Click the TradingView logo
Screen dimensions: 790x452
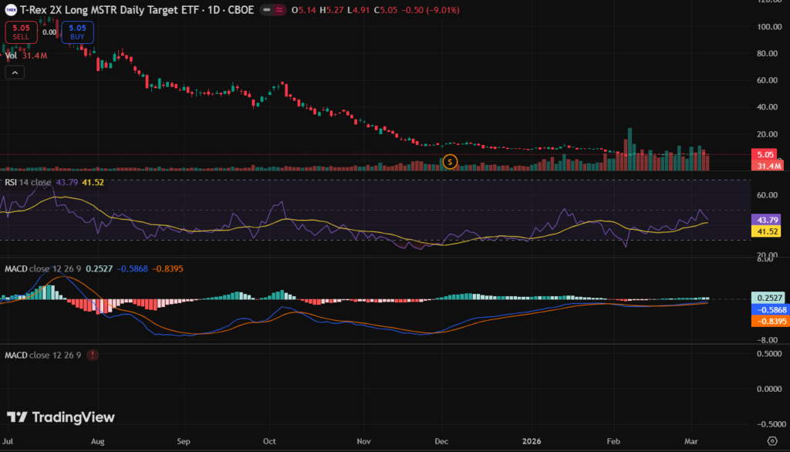tap(61, 417)
